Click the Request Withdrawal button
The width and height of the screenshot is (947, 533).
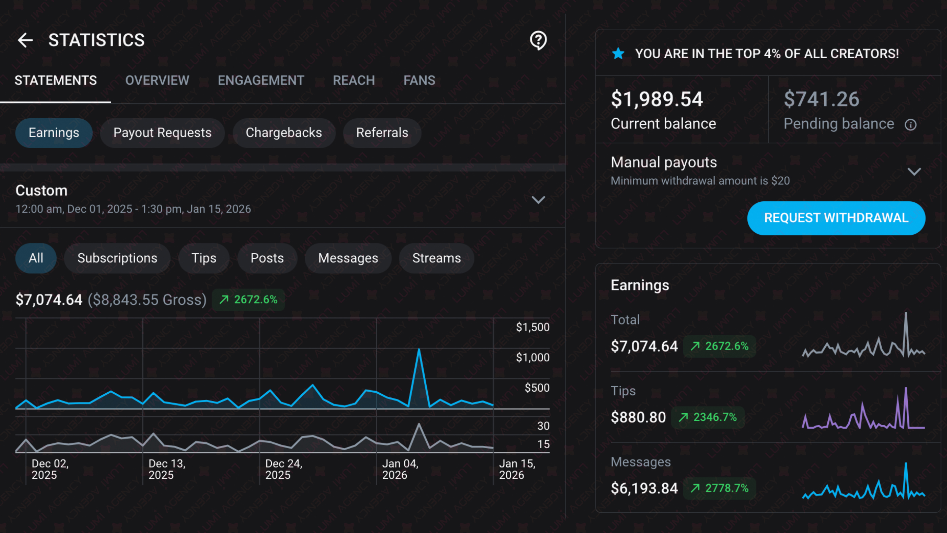pyautogui.click(x=836, y=218)
